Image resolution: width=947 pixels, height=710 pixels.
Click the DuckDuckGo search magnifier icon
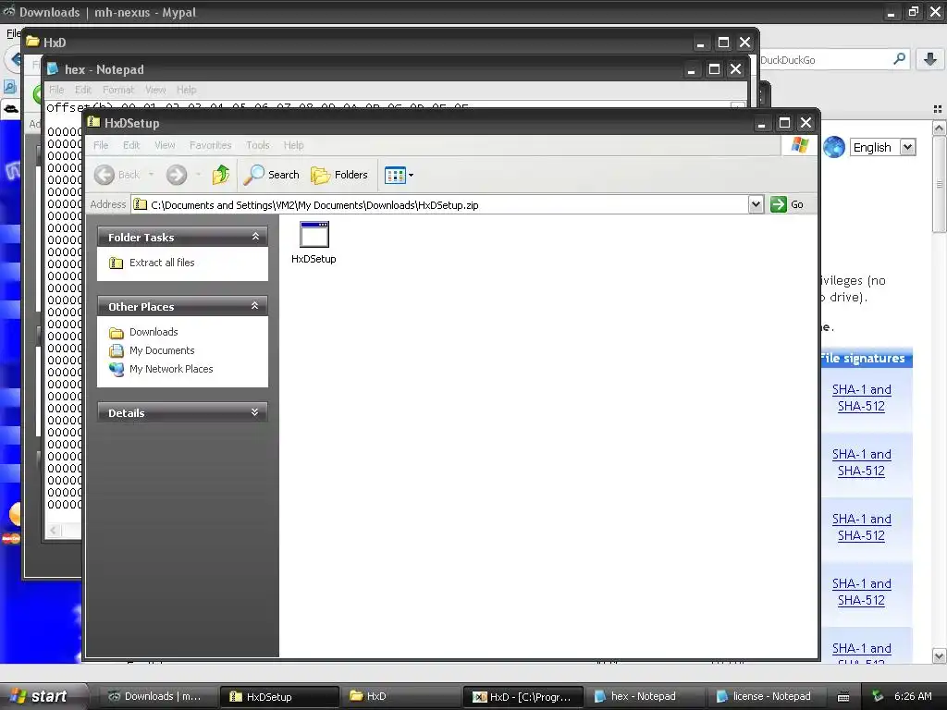(899, 59)
